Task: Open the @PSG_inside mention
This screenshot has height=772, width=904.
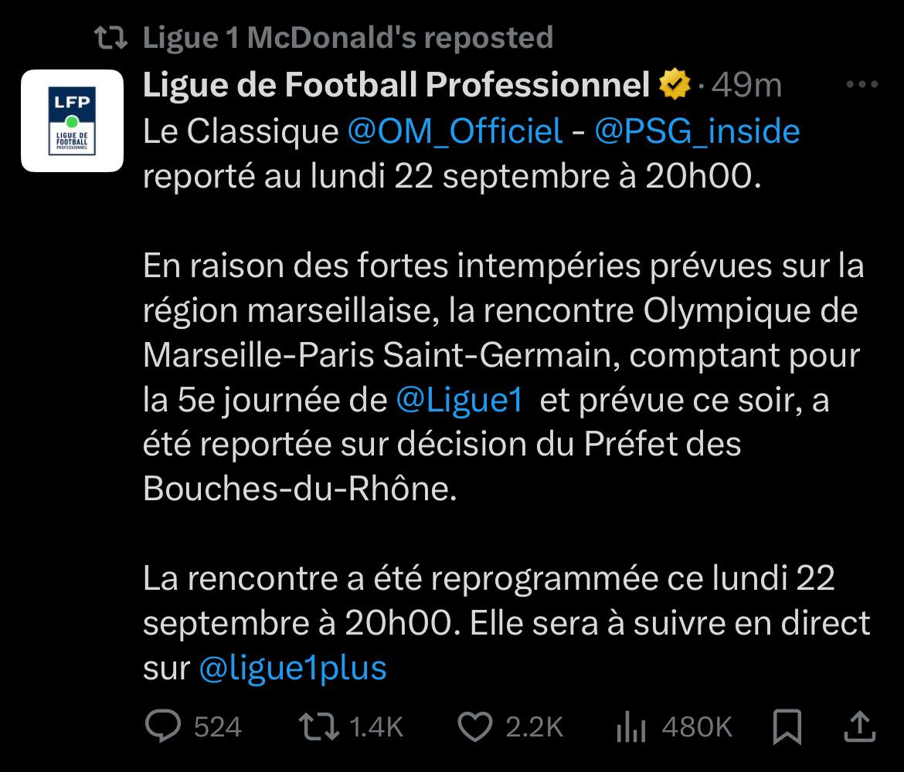Action: click(x=697, y=131)
